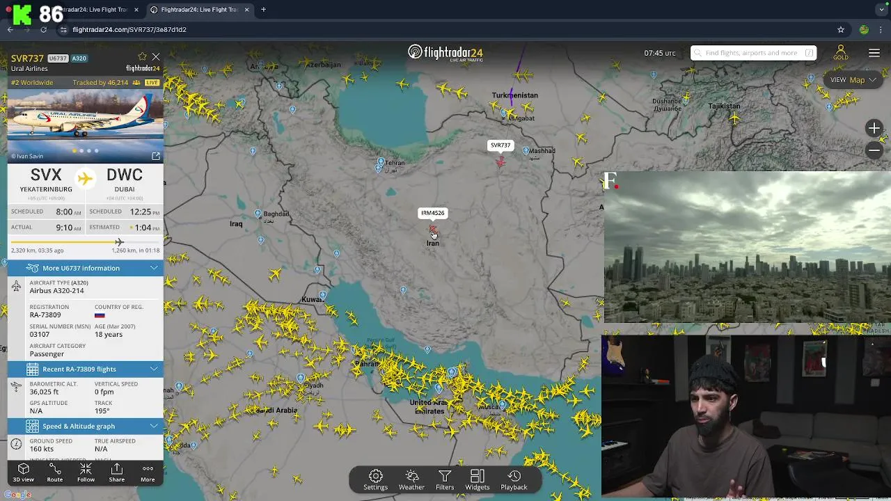
Task: Go back in the browser
Action: point(10,29)
